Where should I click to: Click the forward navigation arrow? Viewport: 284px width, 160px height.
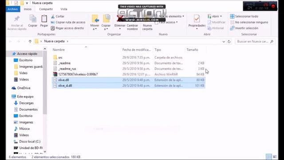click(x=18, y=41)
